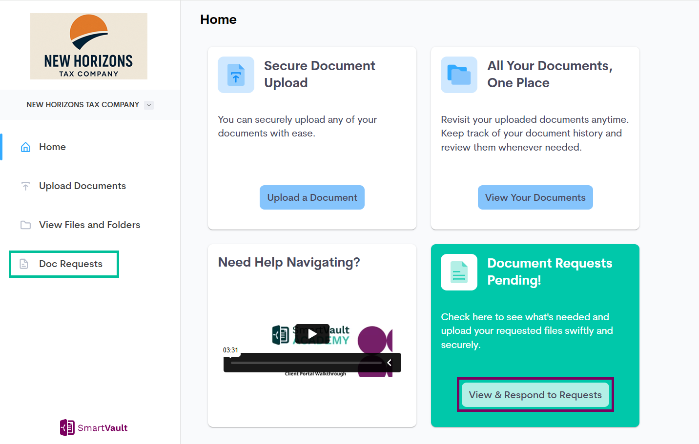Viewport: 699px width, 444px height.
Task: Click the green document icon on requests card
Action: coord(459,272)
